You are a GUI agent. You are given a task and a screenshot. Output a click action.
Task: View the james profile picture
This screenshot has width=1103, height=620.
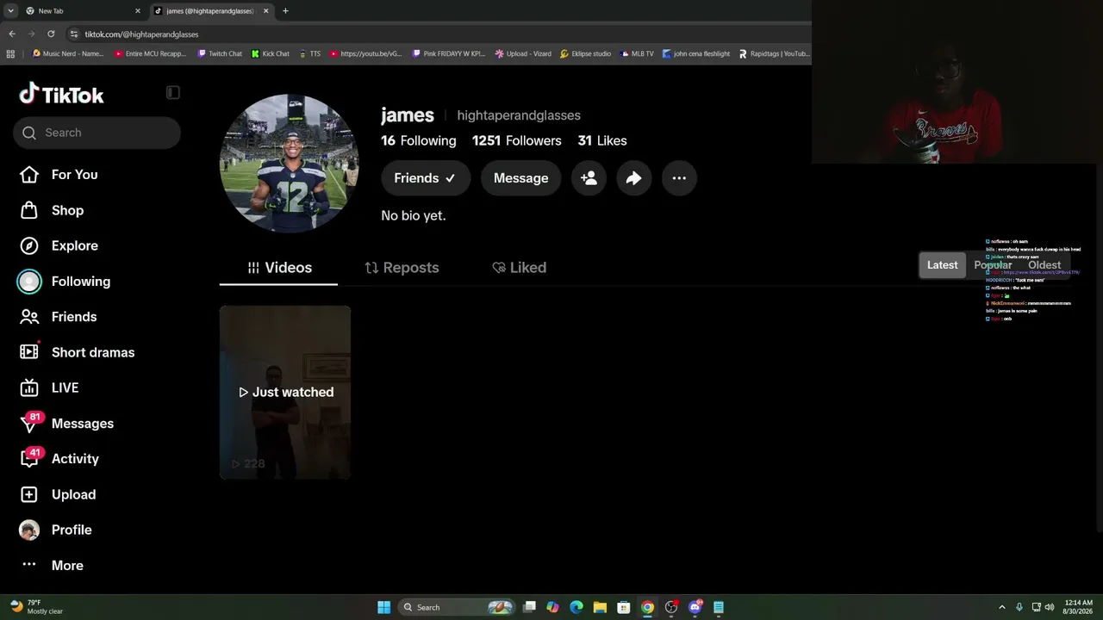tap(290, 164)
